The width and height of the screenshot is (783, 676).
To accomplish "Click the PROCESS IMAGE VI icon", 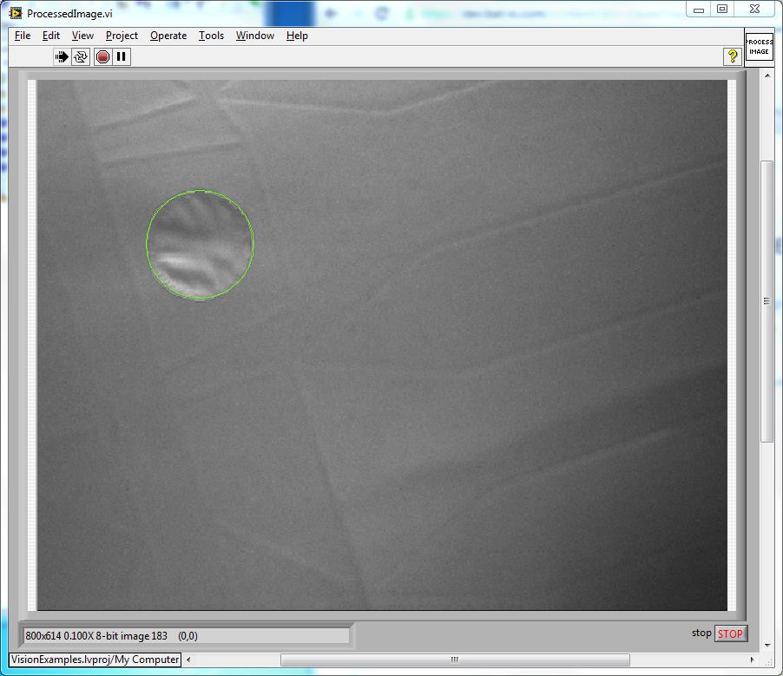I will click(x=759, y=47).
